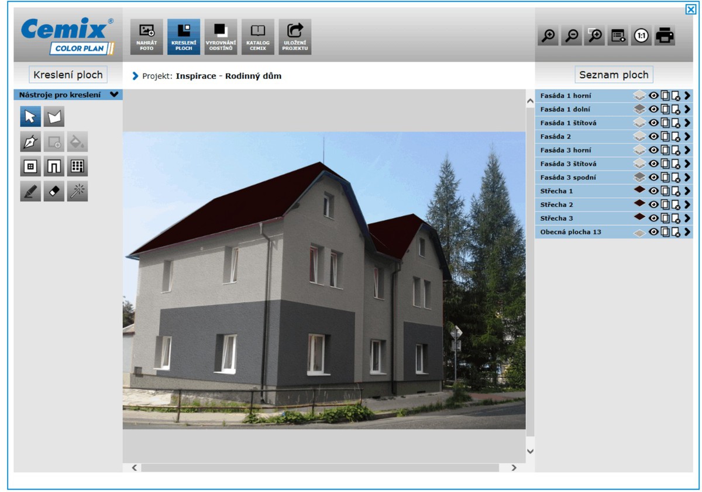Select the arrow selection tool
702x492 pixels.
pyautogui.click(x=30, y=117)
